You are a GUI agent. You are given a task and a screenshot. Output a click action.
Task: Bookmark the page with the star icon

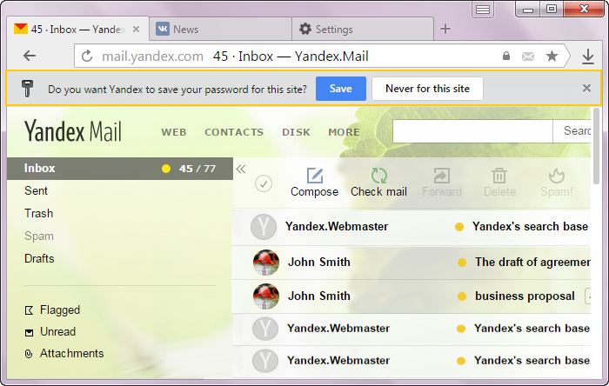pyautogui.click(x=552, y=57)
